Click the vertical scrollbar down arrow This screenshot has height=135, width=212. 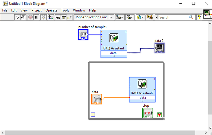(x=210, y=128)
